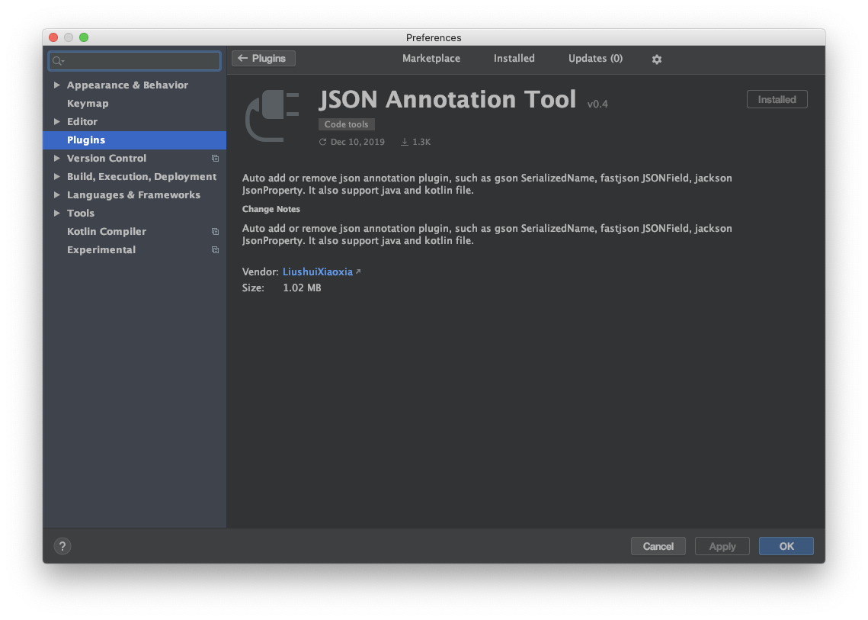Viewport: 868px width, 620px height.
Task: Confirm with the OK button
Action: pos(786,546)
